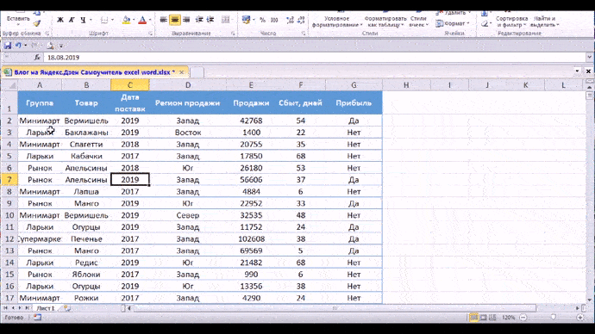Click zoom in plus button

point(580,318)
